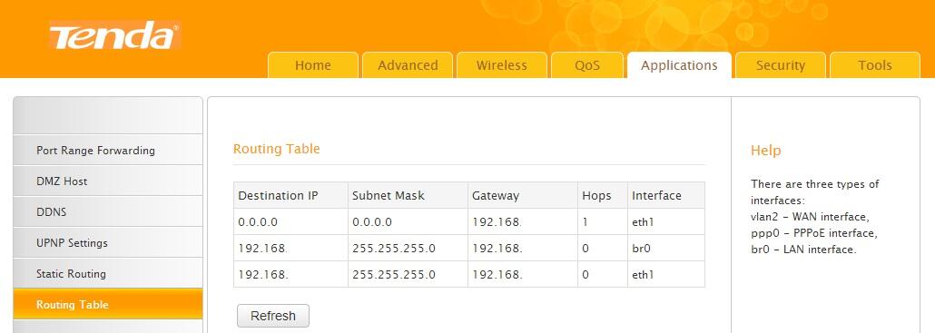Go to the QoS tab
Viewport: 935px width, 333px height.
pos(587,65)
